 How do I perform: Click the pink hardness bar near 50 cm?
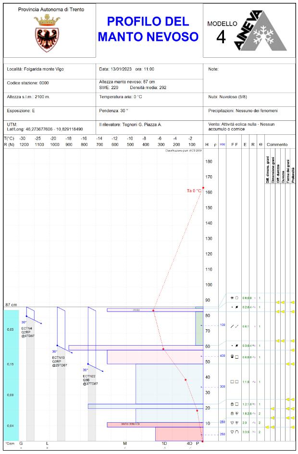tap(155, 357)
